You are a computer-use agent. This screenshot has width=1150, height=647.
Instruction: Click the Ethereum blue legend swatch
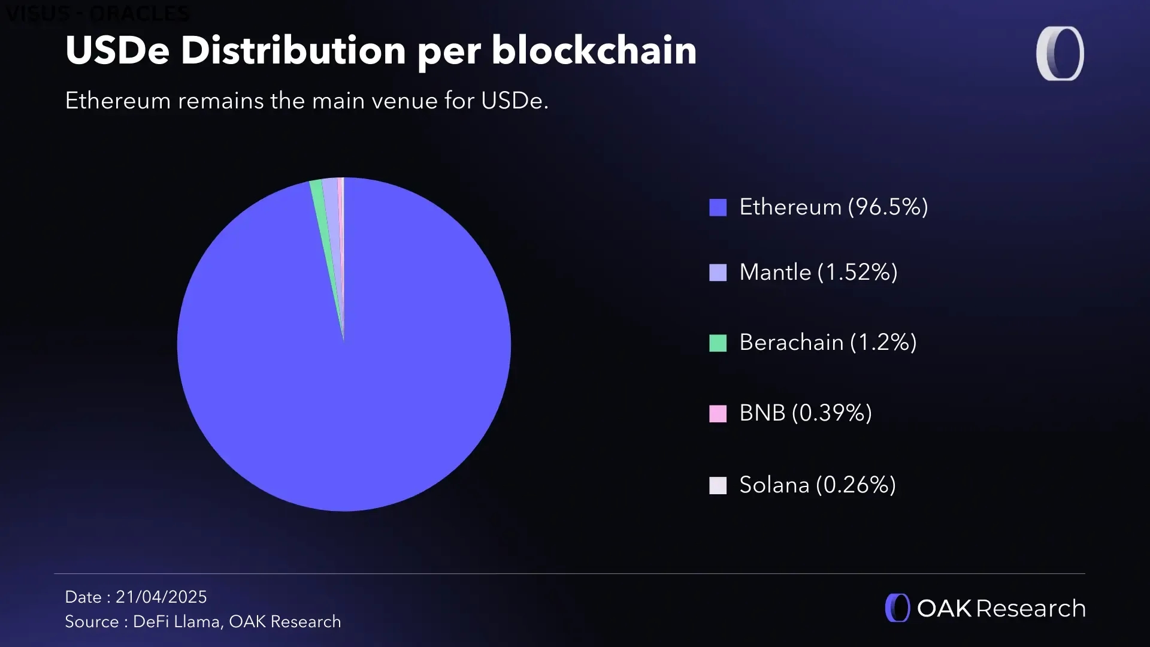718,207
